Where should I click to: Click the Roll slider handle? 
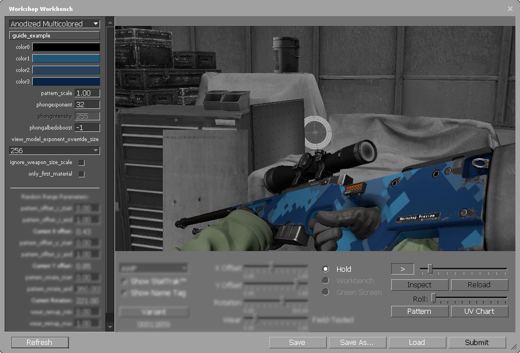(434, 298)
